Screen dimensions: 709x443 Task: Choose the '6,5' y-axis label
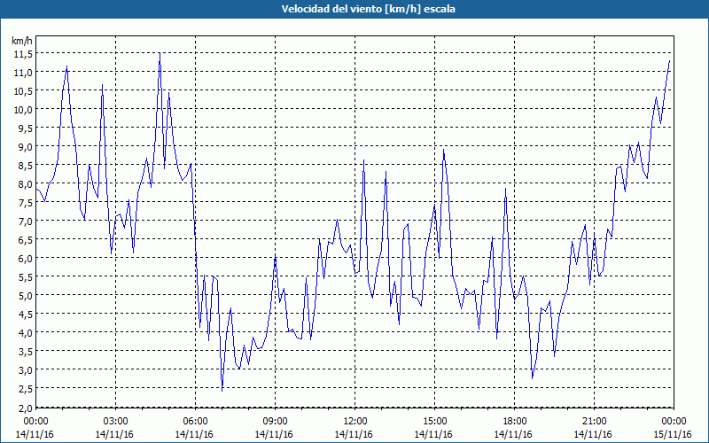point(25,239)
